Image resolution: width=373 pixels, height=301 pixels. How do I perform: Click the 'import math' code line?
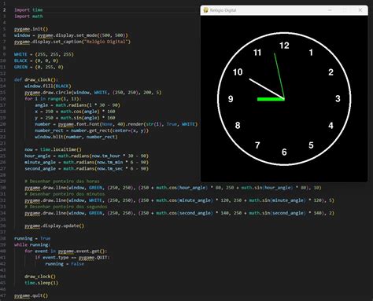pyautogui.click(x=28, y=17)
